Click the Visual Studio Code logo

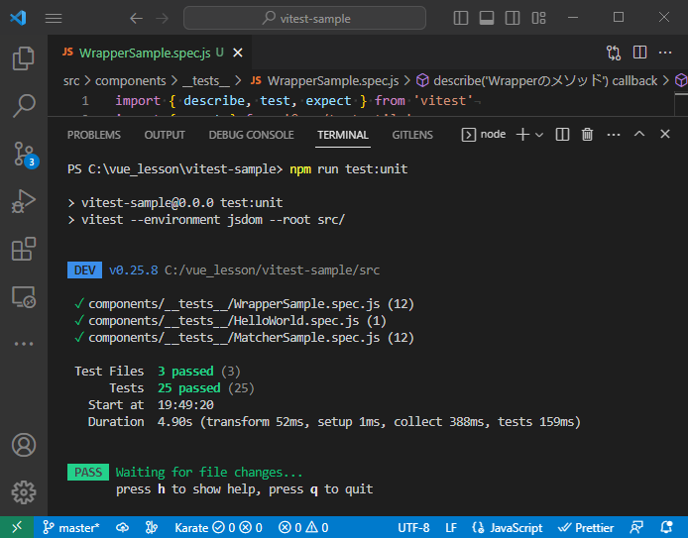click(18, 18)
